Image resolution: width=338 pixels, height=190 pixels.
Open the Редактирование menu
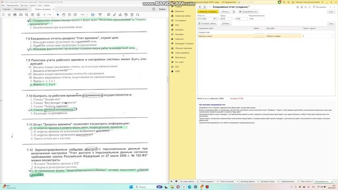pos(13,5)
